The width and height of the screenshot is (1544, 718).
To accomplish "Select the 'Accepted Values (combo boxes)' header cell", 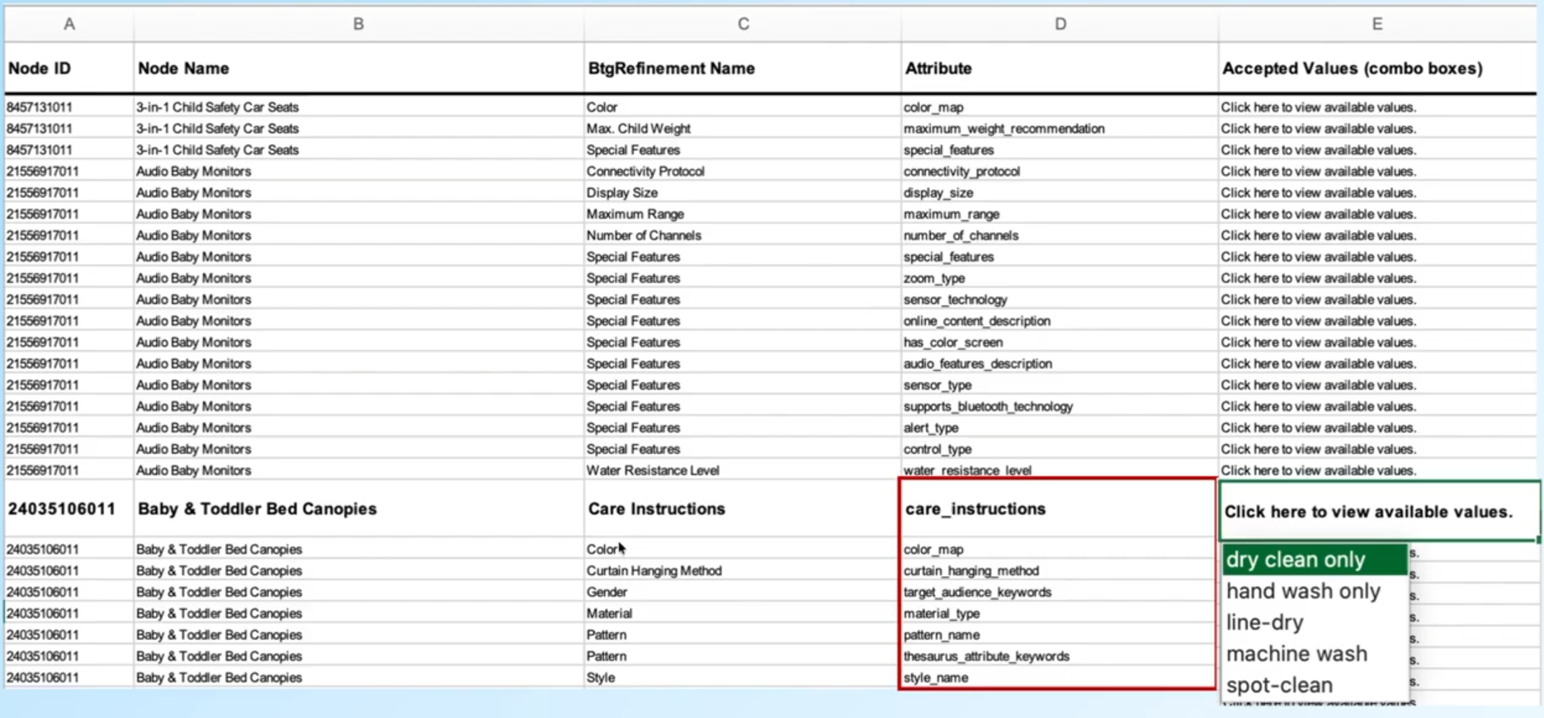I will point(1352,68).
